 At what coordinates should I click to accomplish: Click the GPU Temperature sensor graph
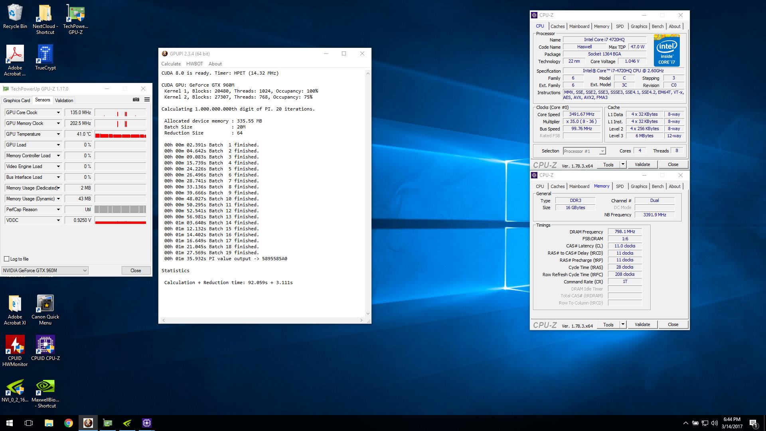[120, 134]
